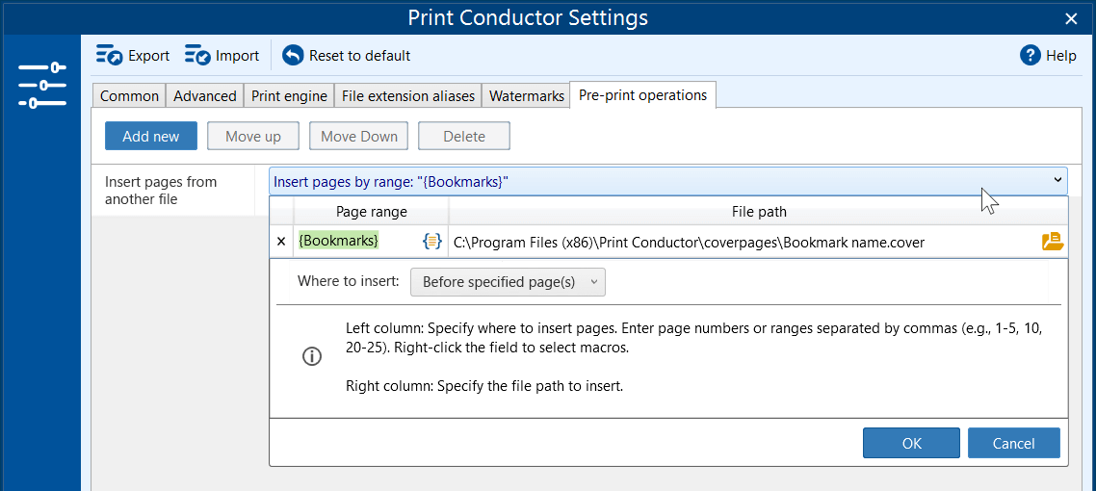The width and height of the screenshot is (1096, 491).
Task: Click the Import label text
Action: click(238, 56)
